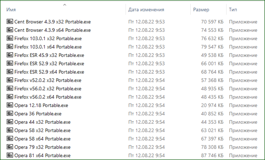Click the modified date of Opera 12.18 Portable.exe
The width and height of the screenshot is (265, 160).
[147, 105]
